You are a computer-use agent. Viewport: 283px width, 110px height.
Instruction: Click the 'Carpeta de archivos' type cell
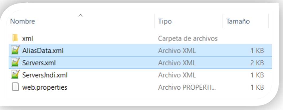pyautogui.click(x=188, y=38)
